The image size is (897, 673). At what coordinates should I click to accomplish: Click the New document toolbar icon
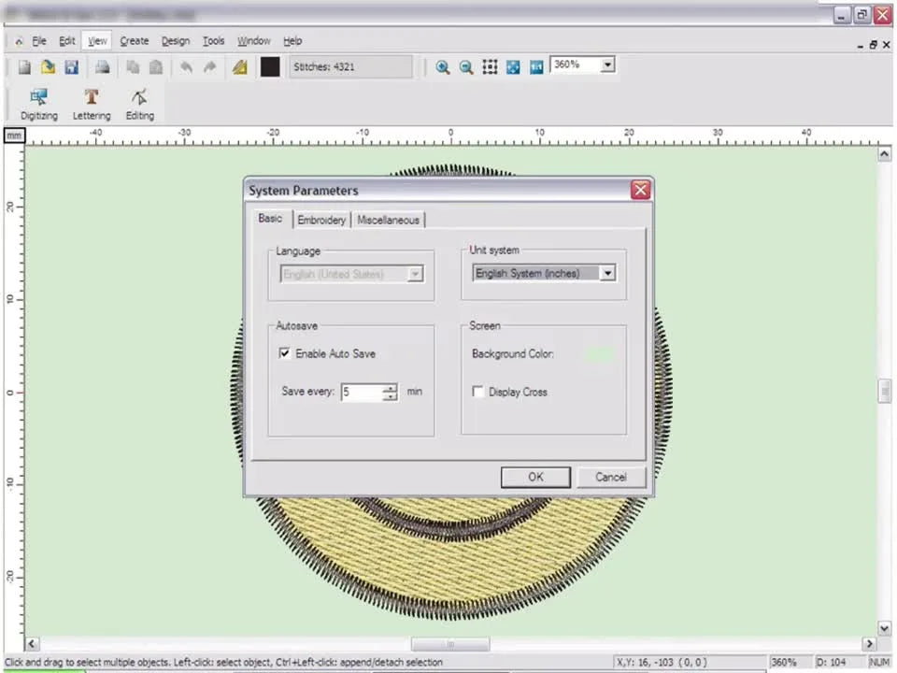tap(24, 67)
